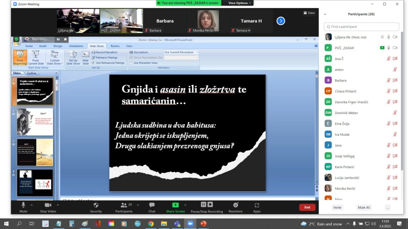Click the Pause/Stop Recording icon

pos(207,205)
